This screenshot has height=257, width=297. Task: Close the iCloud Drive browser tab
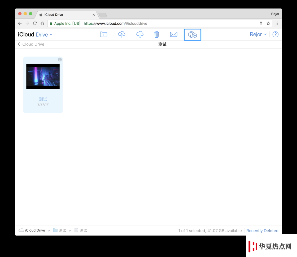[94, 15]
